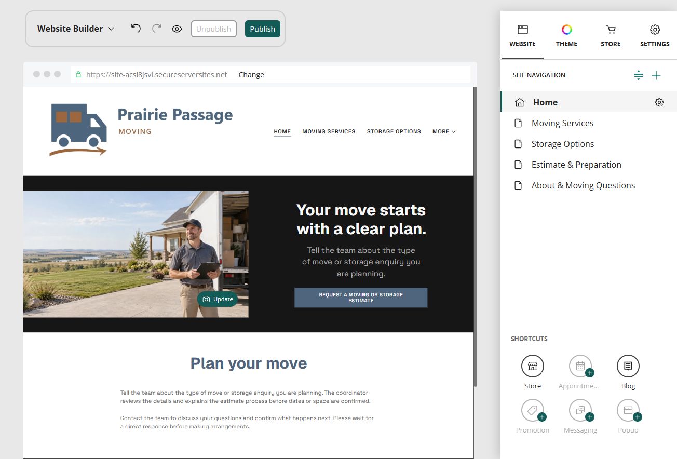The height and width of the screenshot is (459, 677).
Task: Click the Prairie Passage truck logo
Action: coord(78,129)
